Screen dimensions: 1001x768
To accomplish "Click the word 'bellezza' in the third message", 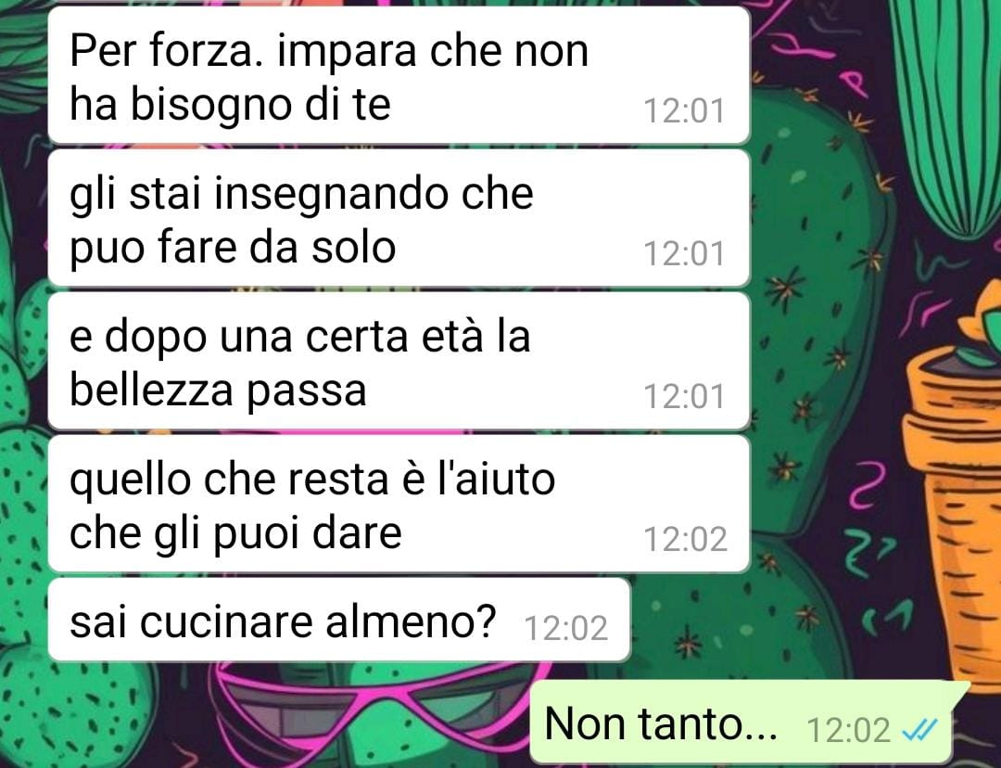I will 151,390.
